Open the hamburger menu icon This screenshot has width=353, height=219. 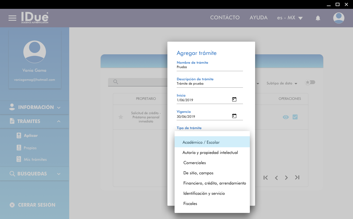tap(12, 18)
